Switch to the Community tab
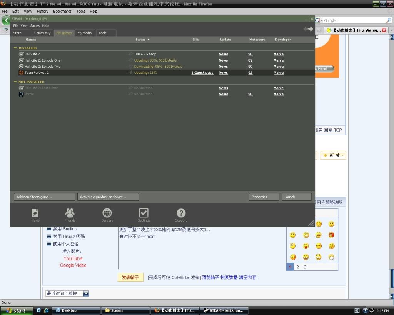394x315 pixels. pos(42,33)
